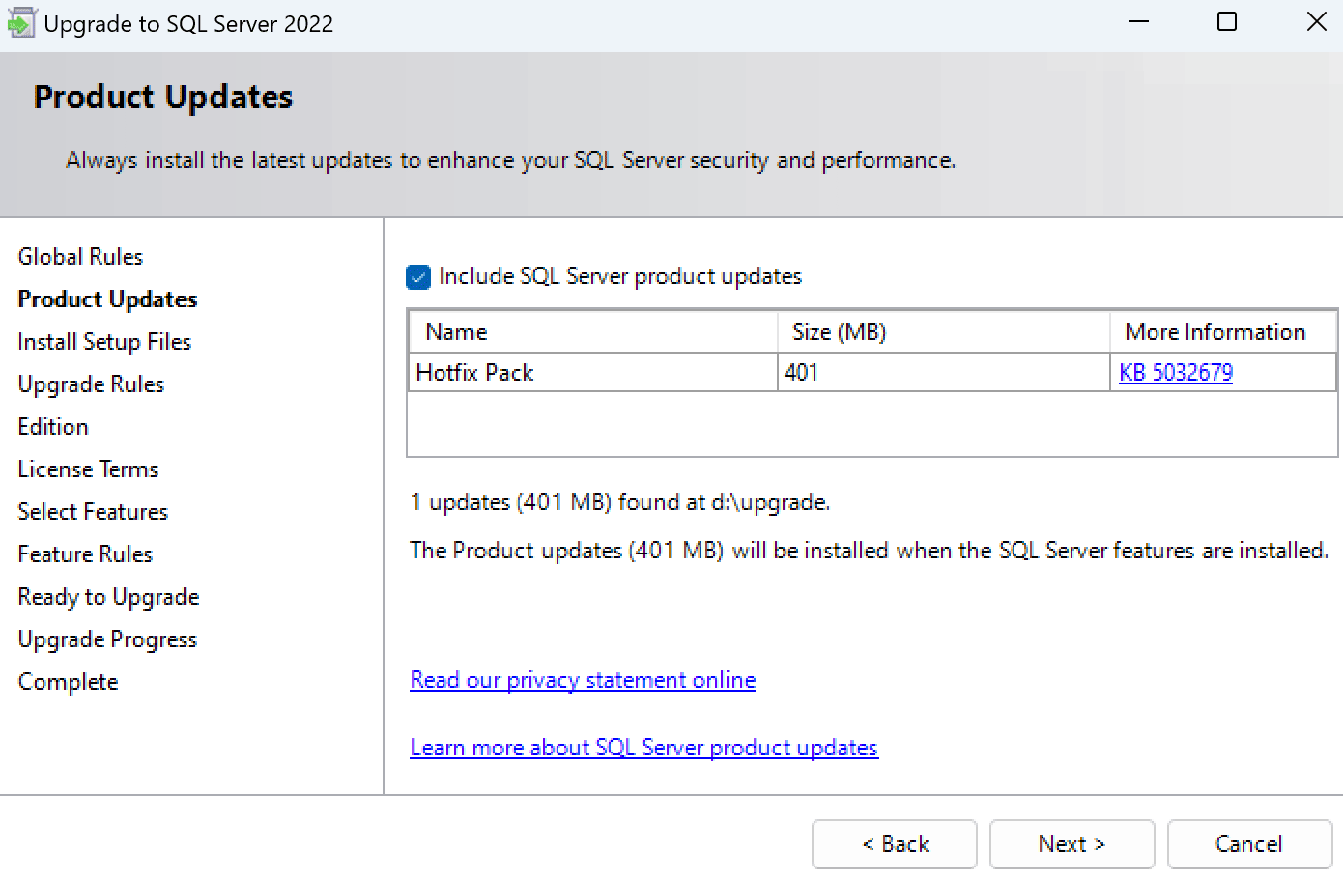The image size is (1343, 881).
Task: Select the Edition step in sidebar
Action: pyautogui.click(x=53, y=427)
